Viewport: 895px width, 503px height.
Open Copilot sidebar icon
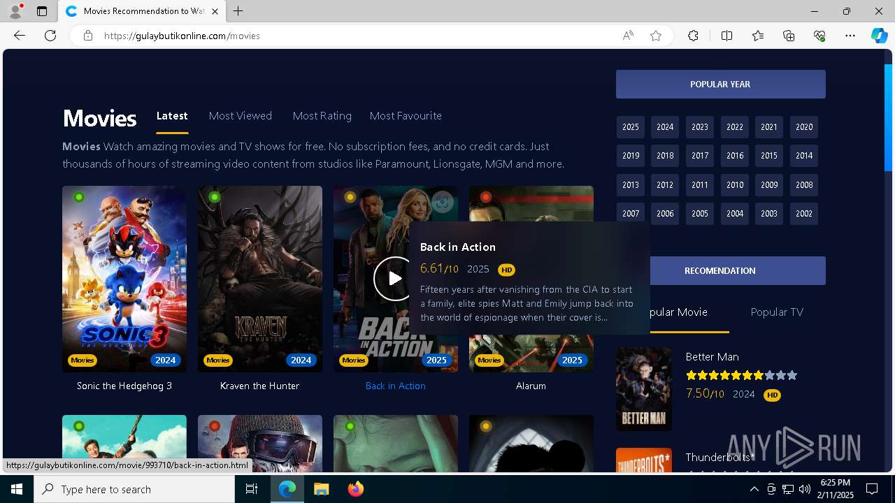(879, 36)
